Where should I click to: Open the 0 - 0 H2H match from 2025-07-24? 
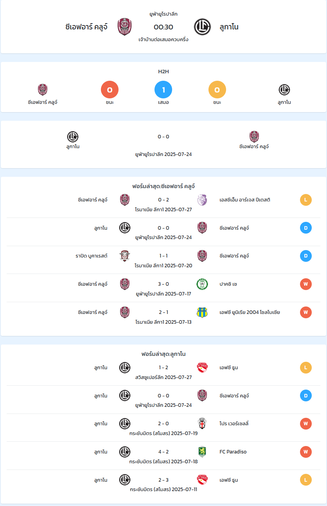point(163,137)
